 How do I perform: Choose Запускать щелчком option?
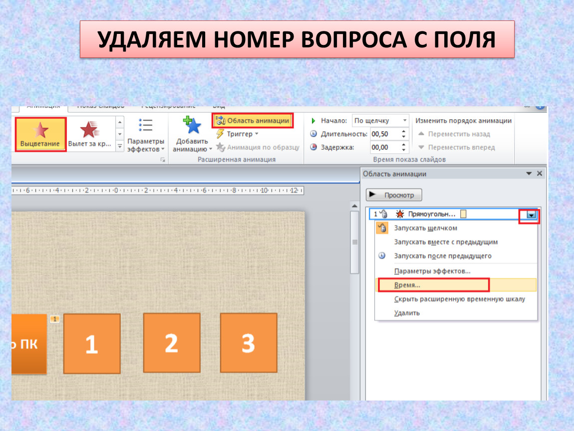[x=425, y=228]
